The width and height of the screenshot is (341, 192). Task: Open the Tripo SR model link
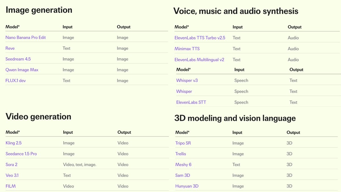pos(183,143)
